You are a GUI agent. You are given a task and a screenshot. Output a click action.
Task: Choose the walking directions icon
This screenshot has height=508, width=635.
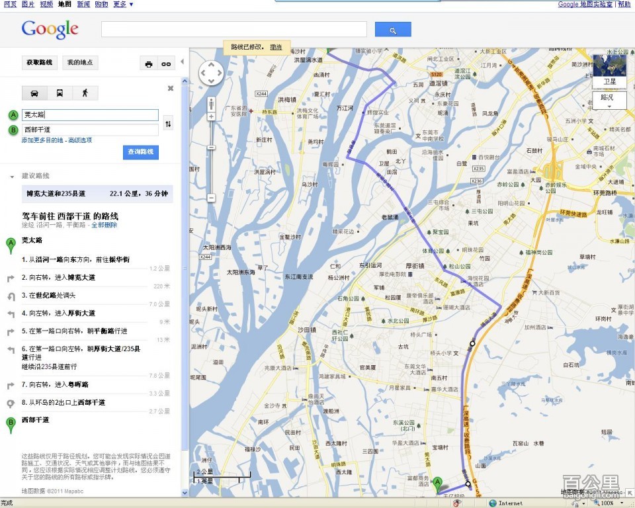pos(85,93)
